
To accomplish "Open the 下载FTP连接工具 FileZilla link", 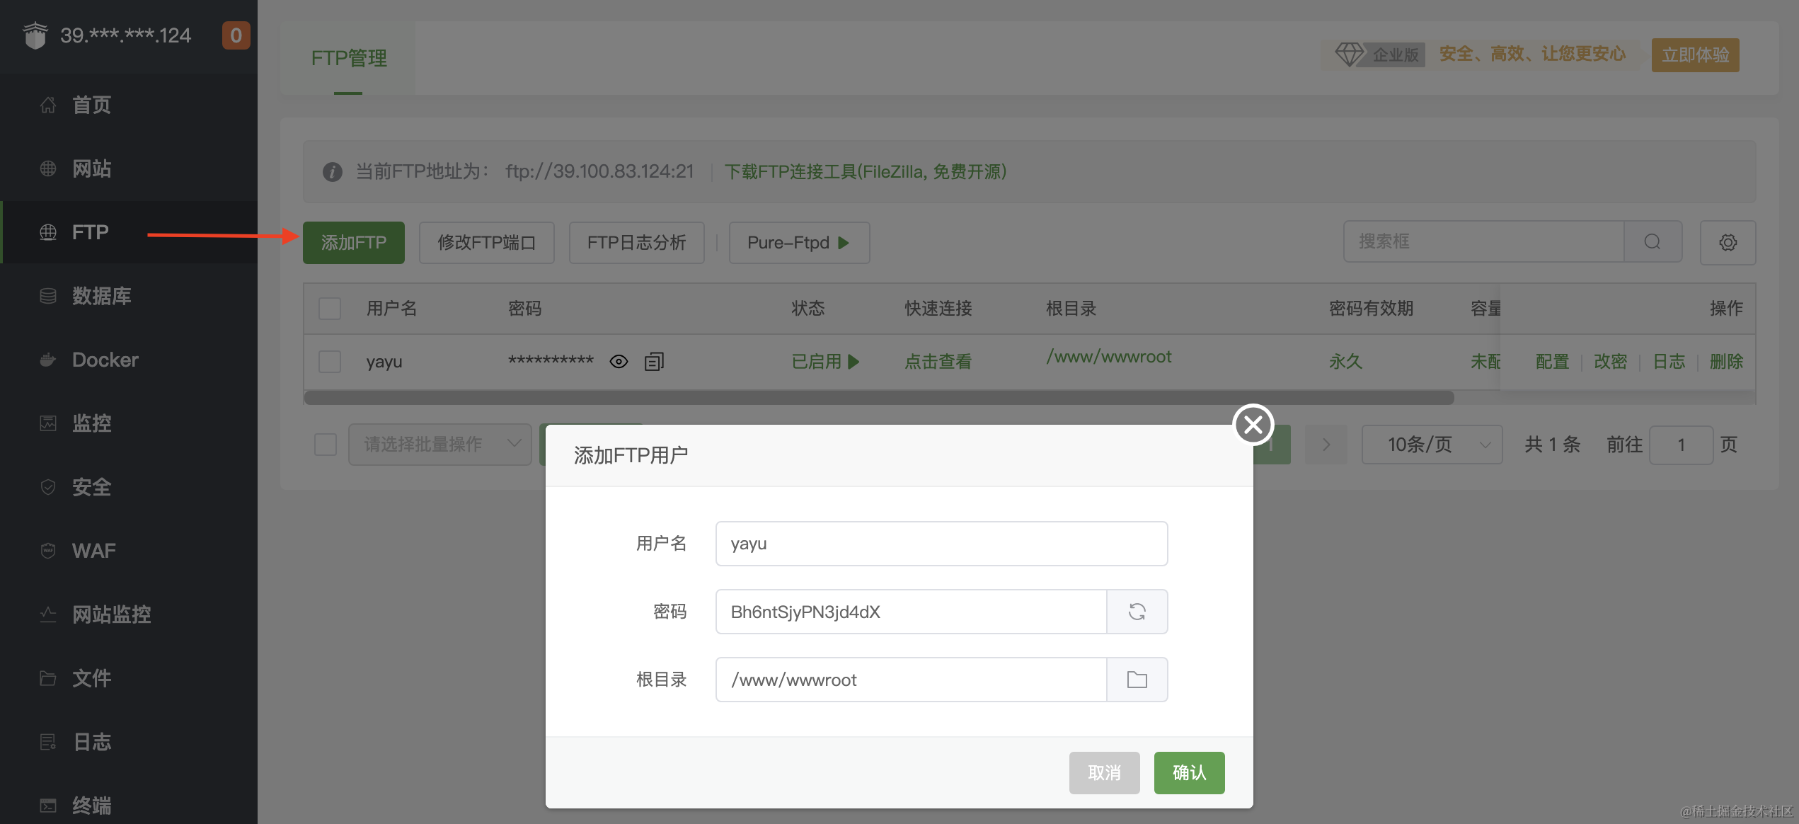I will [x=866, y=171].
